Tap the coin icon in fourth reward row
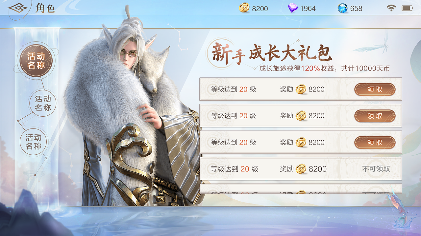This screenshot has width=421, height=236. click(x=301, y=169)
